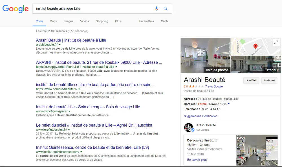This screenshot has width=282, height=167.
Task: Click the Site Web button
Action: click(251, 80)
